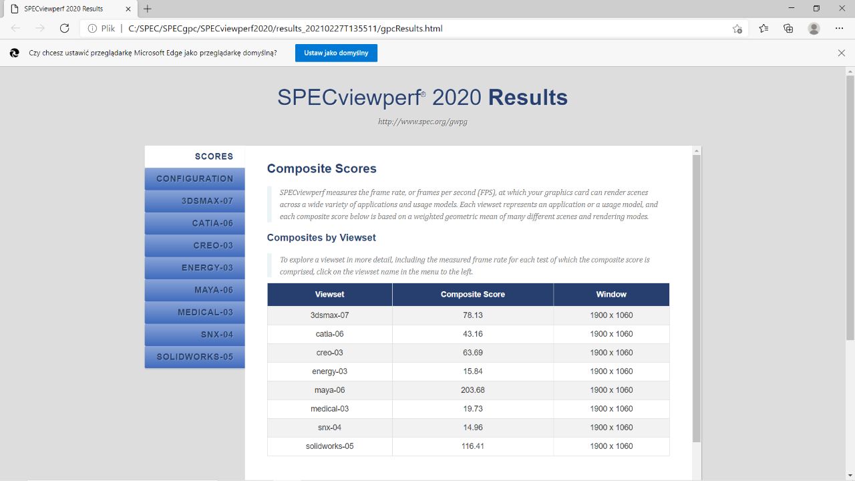Click the results panel scrollbar thumb

click(697, 299)
